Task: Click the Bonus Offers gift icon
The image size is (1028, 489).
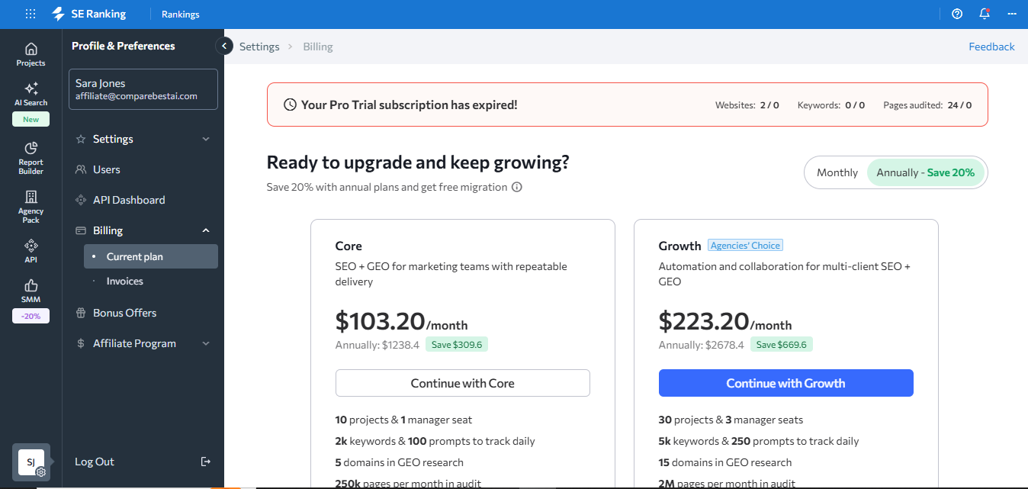Action: pos(81,313)
